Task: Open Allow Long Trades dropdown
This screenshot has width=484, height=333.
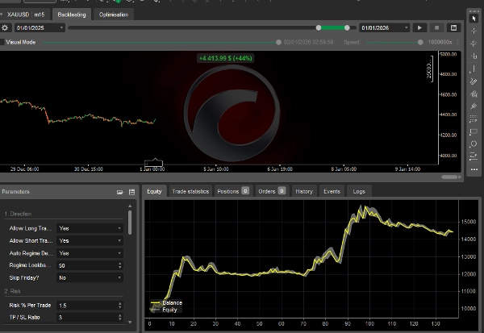Action: (x=90, y=228)
